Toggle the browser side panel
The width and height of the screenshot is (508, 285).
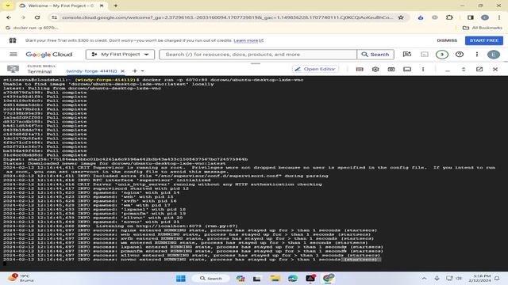pyautogui.click(x=471, y=17)
